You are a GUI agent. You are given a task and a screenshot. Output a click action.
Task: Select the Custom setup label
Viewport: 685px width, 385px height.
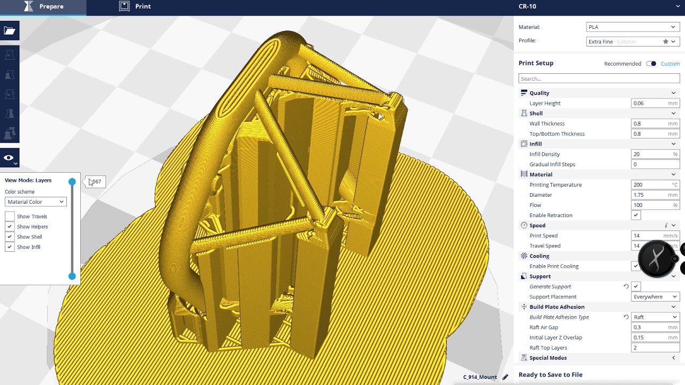[670, 64]
